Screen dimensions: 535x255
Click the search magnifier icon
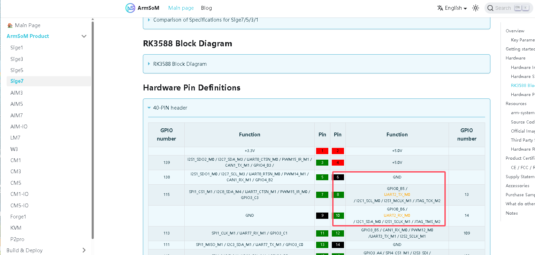[x=490, y=8]
